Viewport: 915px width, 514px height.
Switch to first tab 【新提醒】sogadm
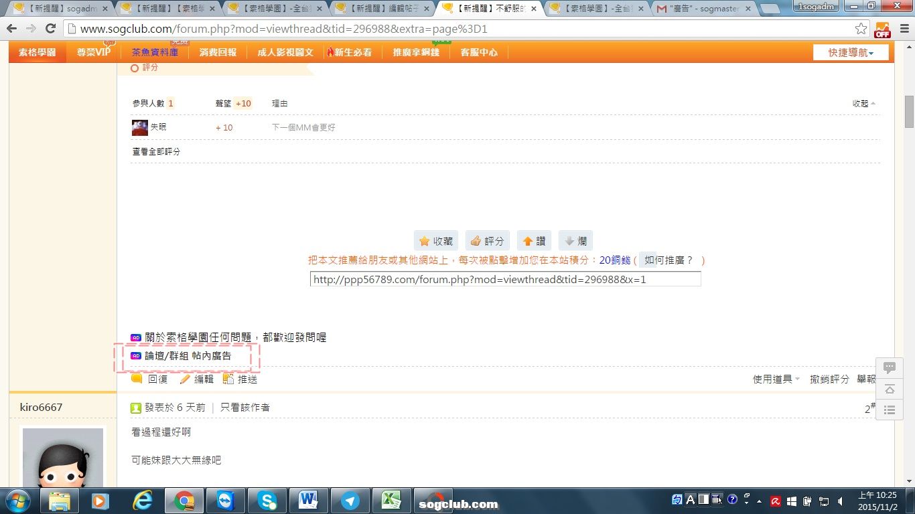pyautogui.click(x=60, y=9)
